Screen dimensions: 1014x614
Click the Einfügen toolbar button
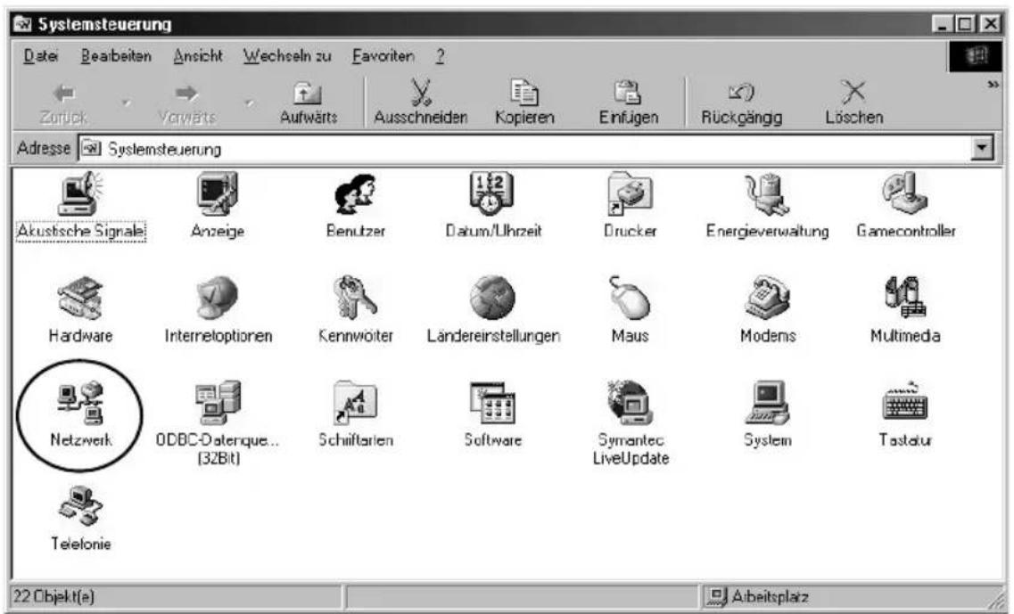click(628, 102)
